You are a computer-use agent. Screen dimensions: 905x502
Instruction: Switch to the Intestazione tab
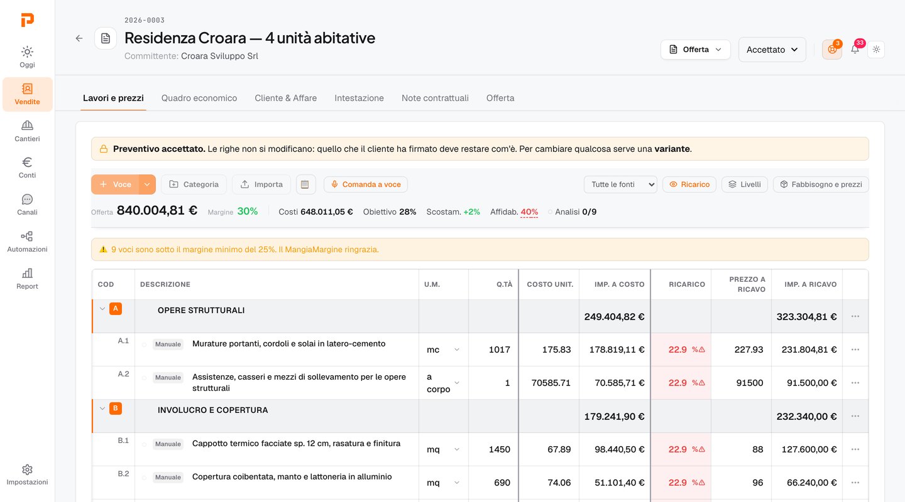pyautogui.click(x=359, y=98)
